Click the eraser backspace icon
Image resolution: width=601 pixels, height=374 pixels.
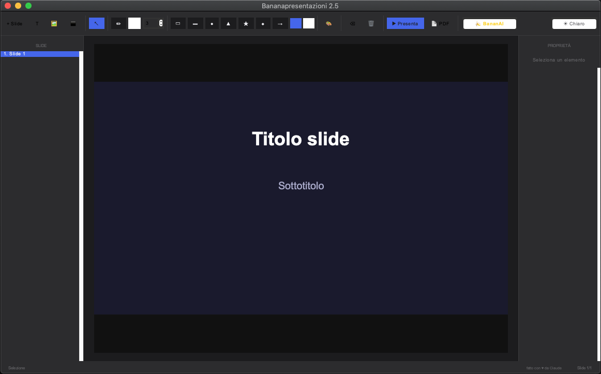point(353,23)
